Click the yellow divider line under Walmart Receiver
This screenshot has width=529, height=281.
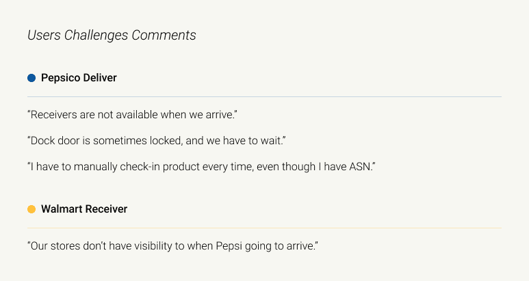click(x=264, y=228)
